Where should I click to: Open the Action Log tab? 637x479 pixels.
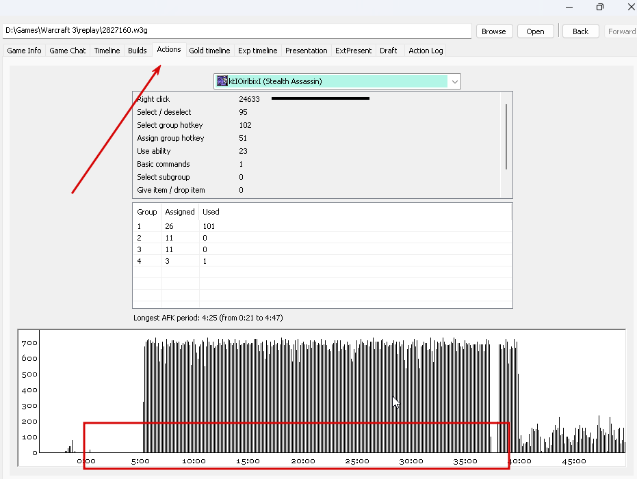pos(426,51)
